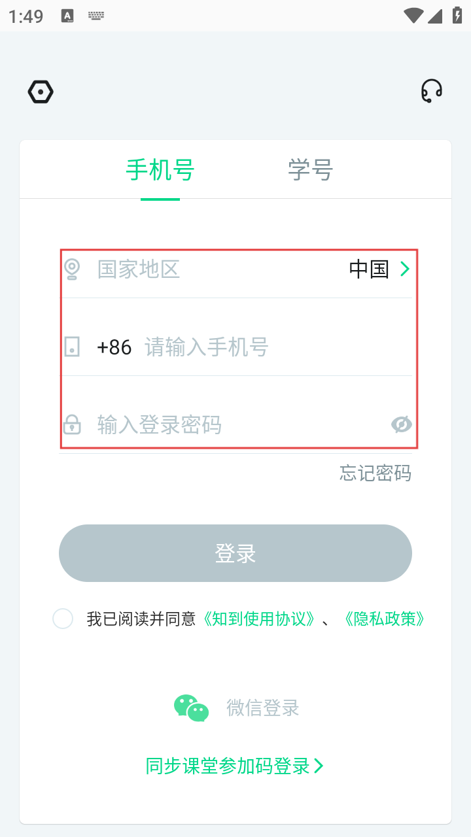
Task: Open the 《知到使用协议》 link
Action: point(260,619)
